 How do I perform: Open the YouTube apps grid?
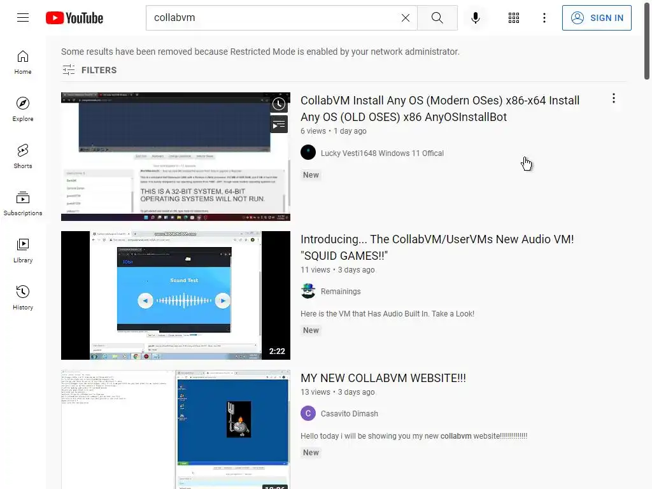514,18
